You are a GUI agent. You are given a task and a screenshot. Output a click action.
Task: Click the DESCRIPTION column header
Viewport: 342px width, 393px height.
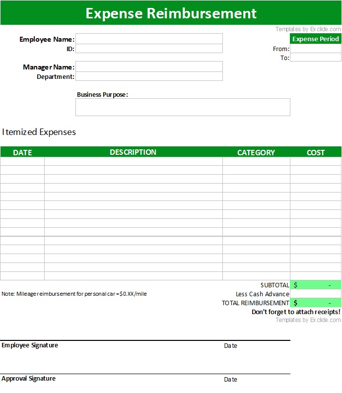pyautogui.click(x=133, y=152)
